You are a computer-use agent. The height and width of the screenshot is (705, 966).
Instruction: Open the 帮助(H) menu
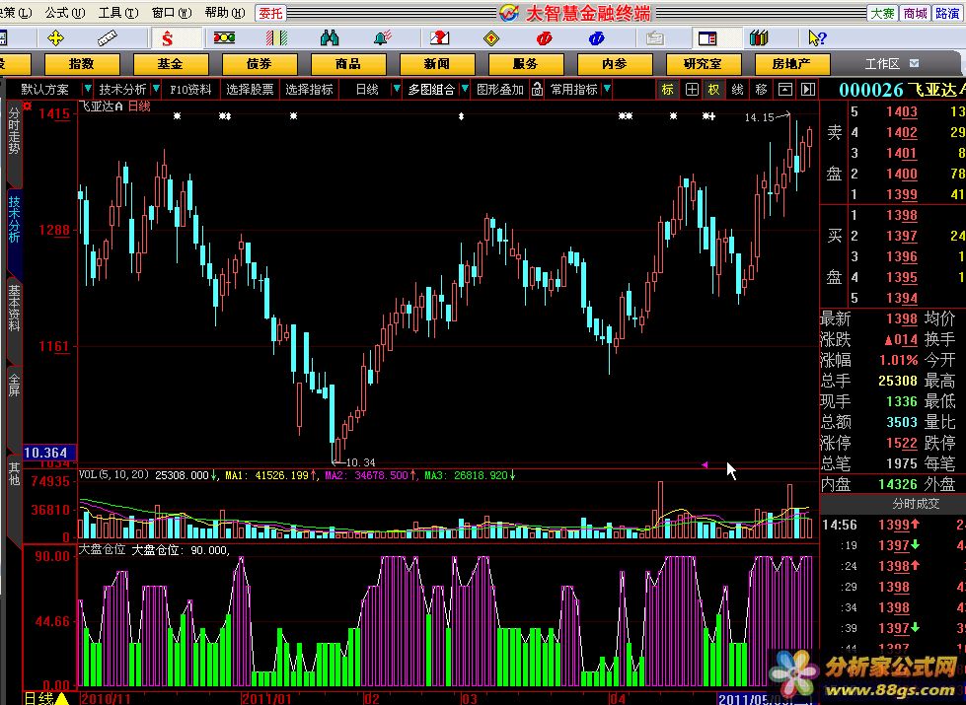tap(225, 12)
